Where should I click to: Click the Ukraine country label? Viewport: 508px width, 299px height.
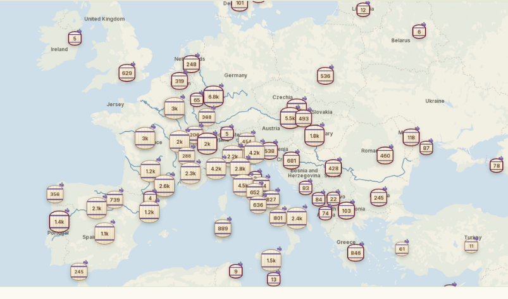click(x=435, y=101)
